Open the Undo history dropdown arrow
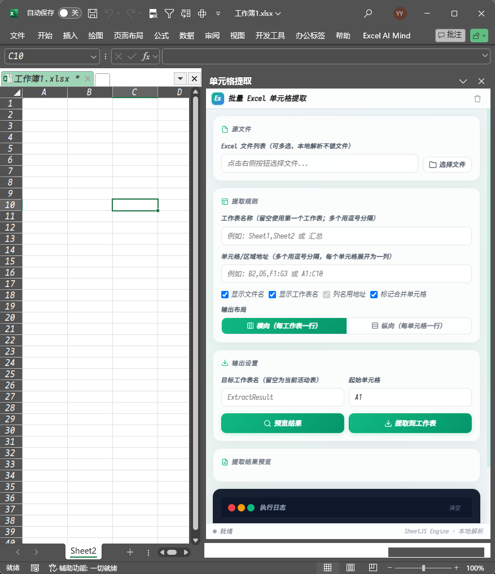This screenshot has width=495, height=574. pos(118,13)
